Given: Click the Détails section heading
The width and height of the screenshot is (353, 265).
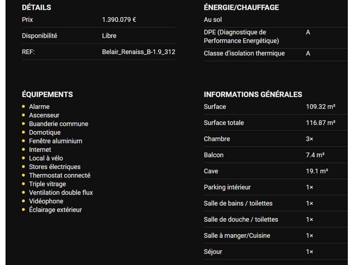Looking at the screenshot, I should 36,7.
